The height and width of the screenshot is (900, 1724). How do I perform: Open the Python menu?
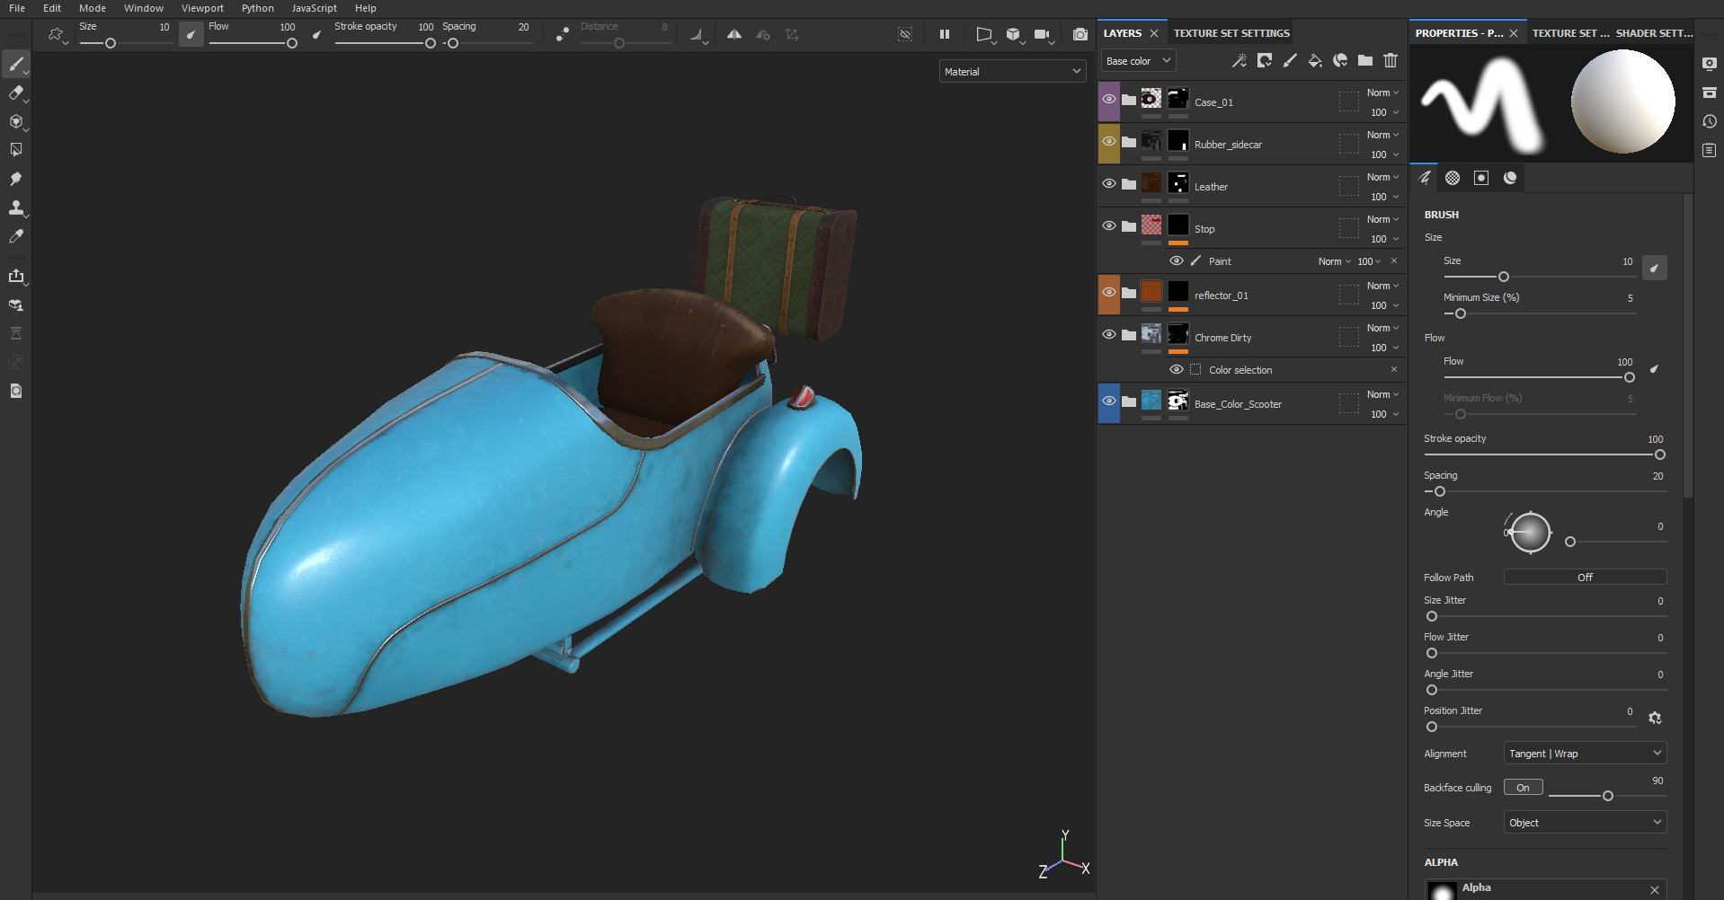(257, 8)
